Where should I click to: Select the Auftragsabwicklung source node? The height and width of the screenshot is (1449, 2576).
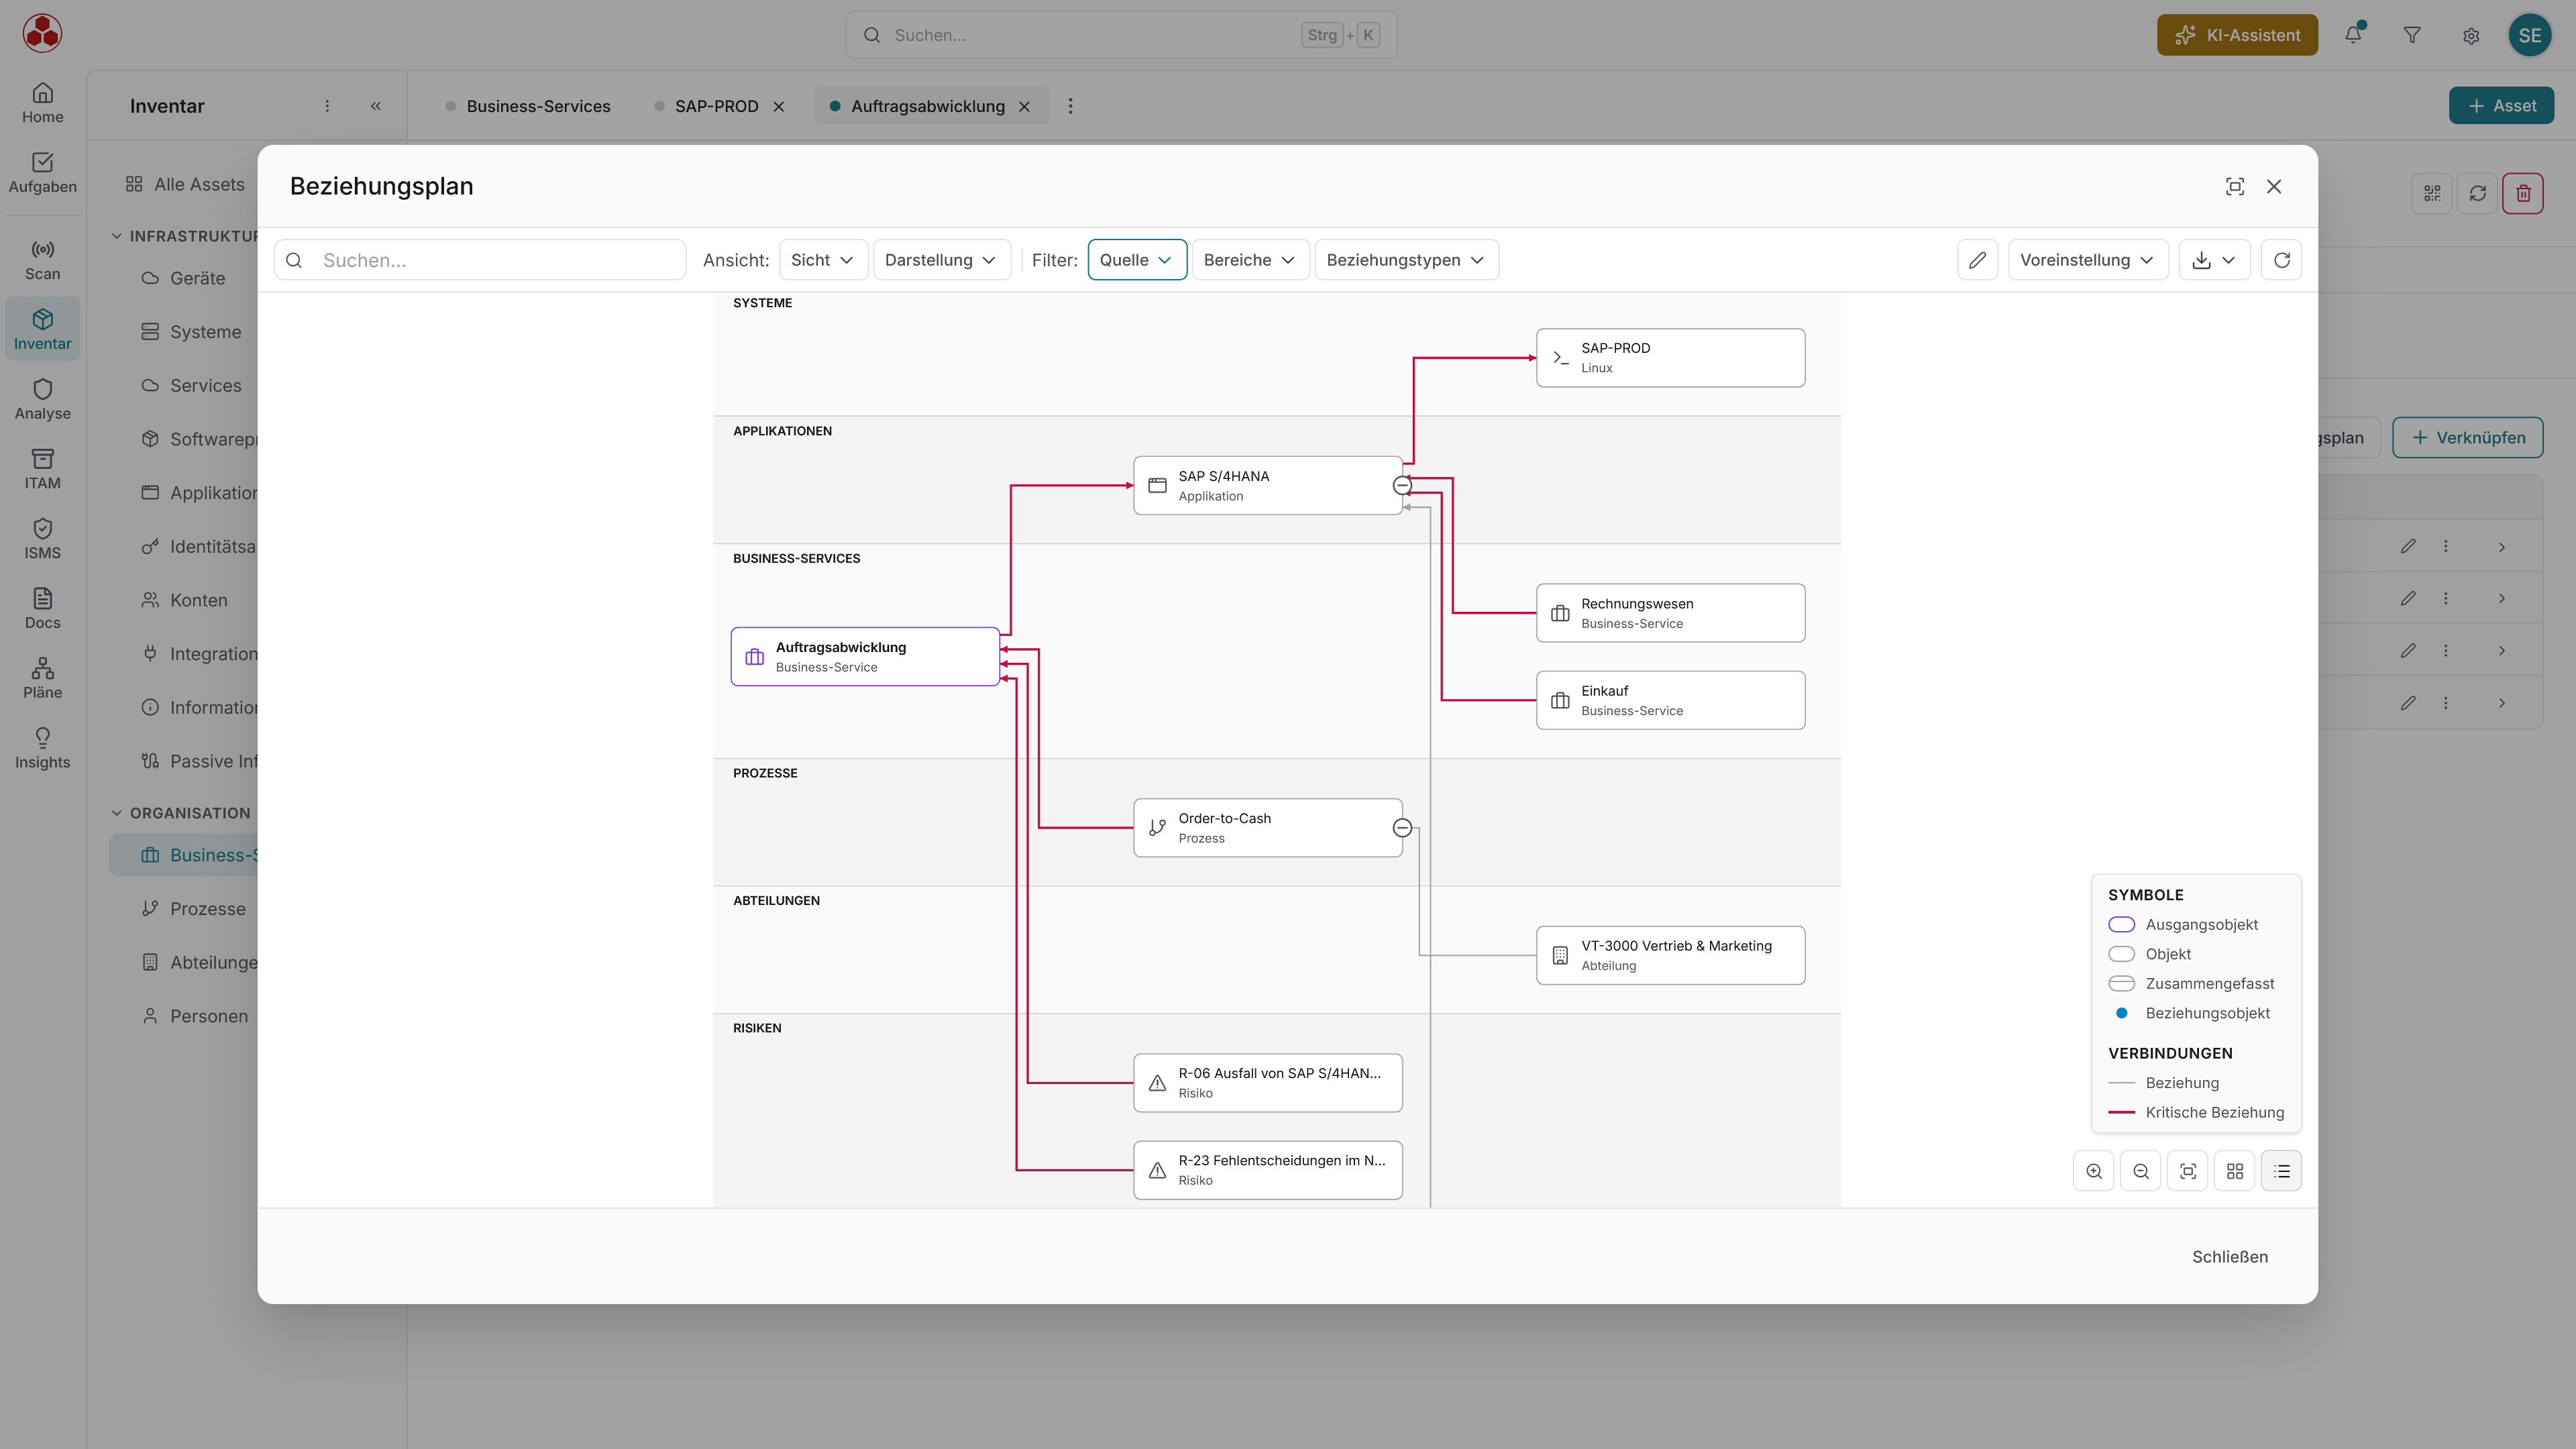point(865,656)
